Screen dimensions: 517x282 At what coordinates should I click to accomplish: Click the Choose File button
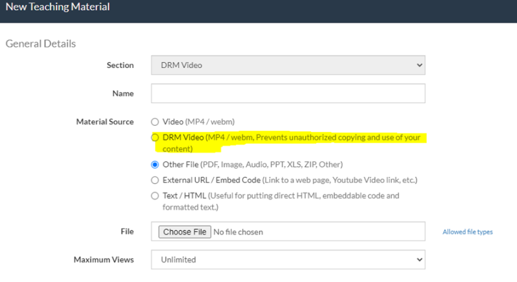(185, 232)
